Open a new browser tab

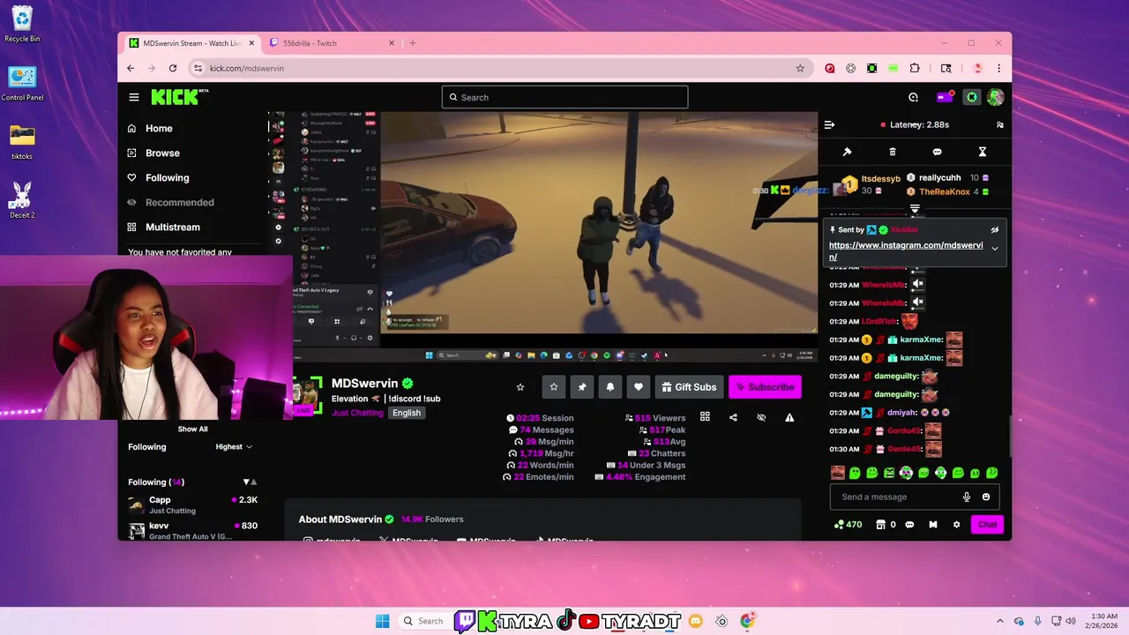click(x=412, y=42)
